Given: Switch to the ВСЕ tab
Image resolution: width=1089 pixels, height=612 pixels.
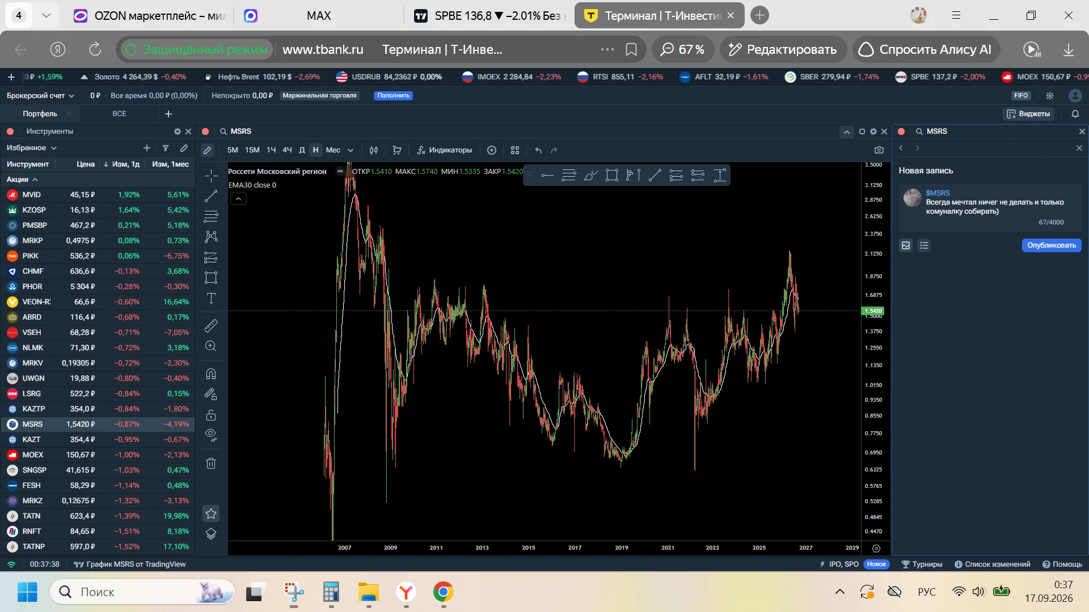Looking at the screenshot, I should pyautogui.click(x=119, y=114).
